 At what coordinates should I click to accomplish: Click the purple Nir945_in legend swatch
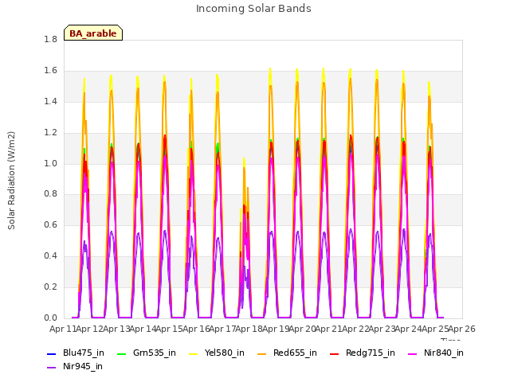tap(51, 368)
